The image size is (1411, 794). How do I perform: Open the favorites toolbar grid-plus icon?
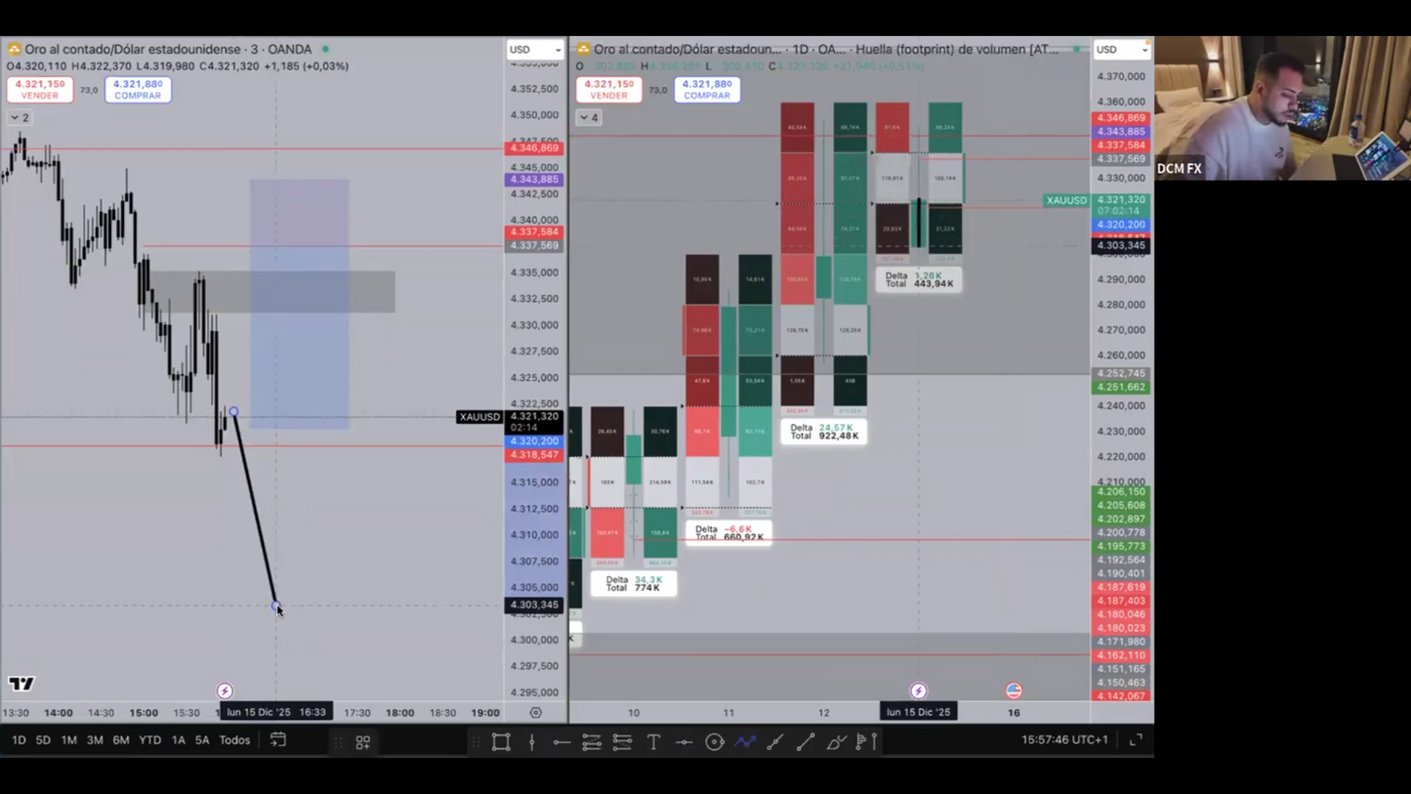pos(363,742)
